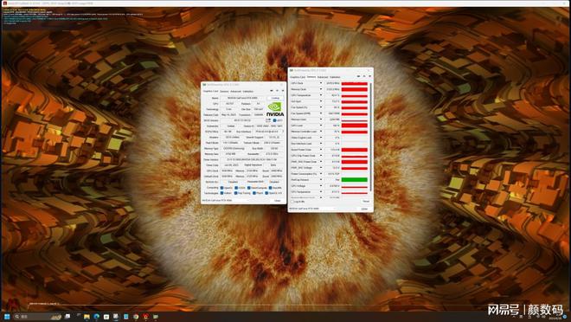
Task: Open the Board Power Draw sensor dropdown arrow
Action: pyautogui.click(x=321, y=150)
